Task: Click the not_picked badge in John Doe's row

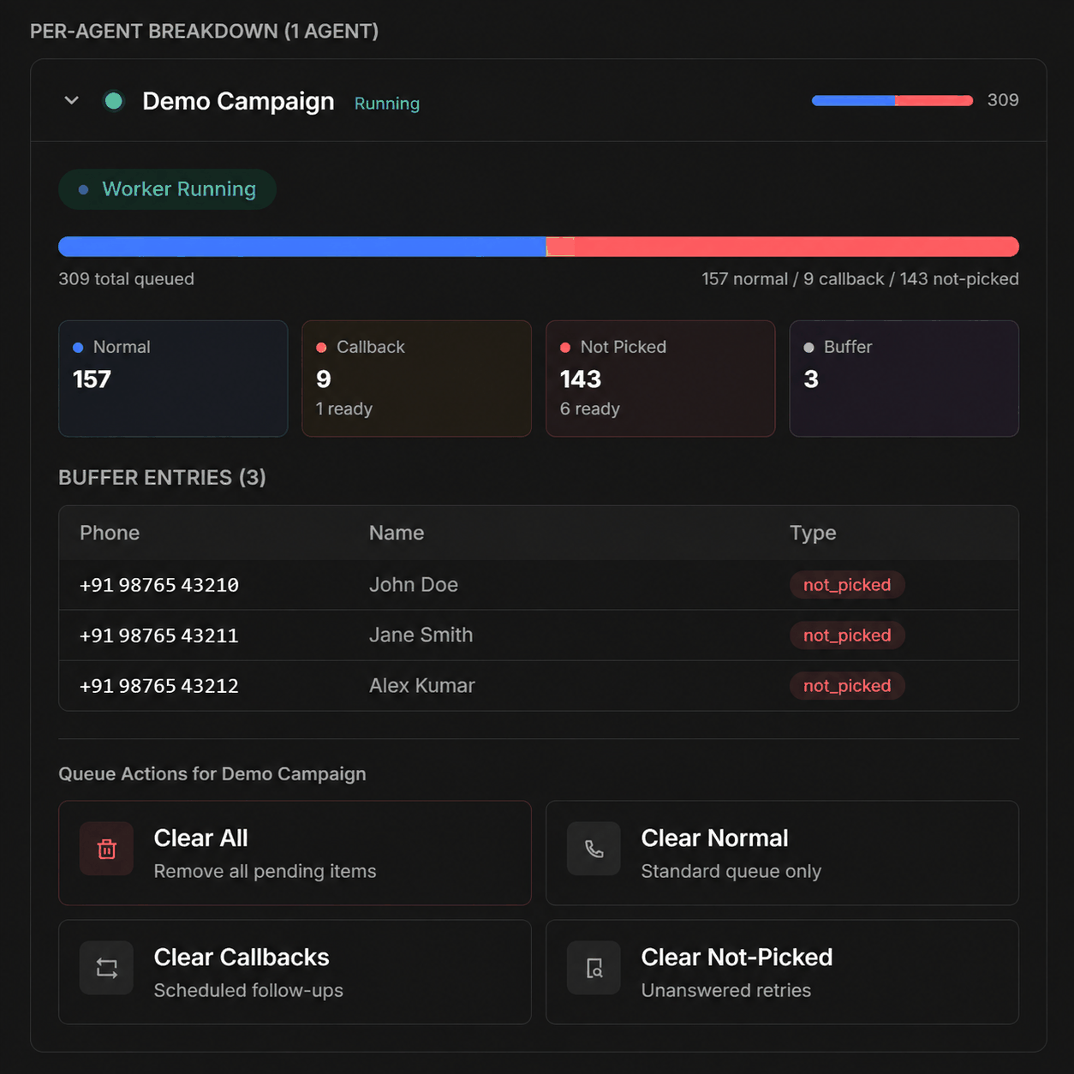Action: pyautogui.click(x=847, y=585)
